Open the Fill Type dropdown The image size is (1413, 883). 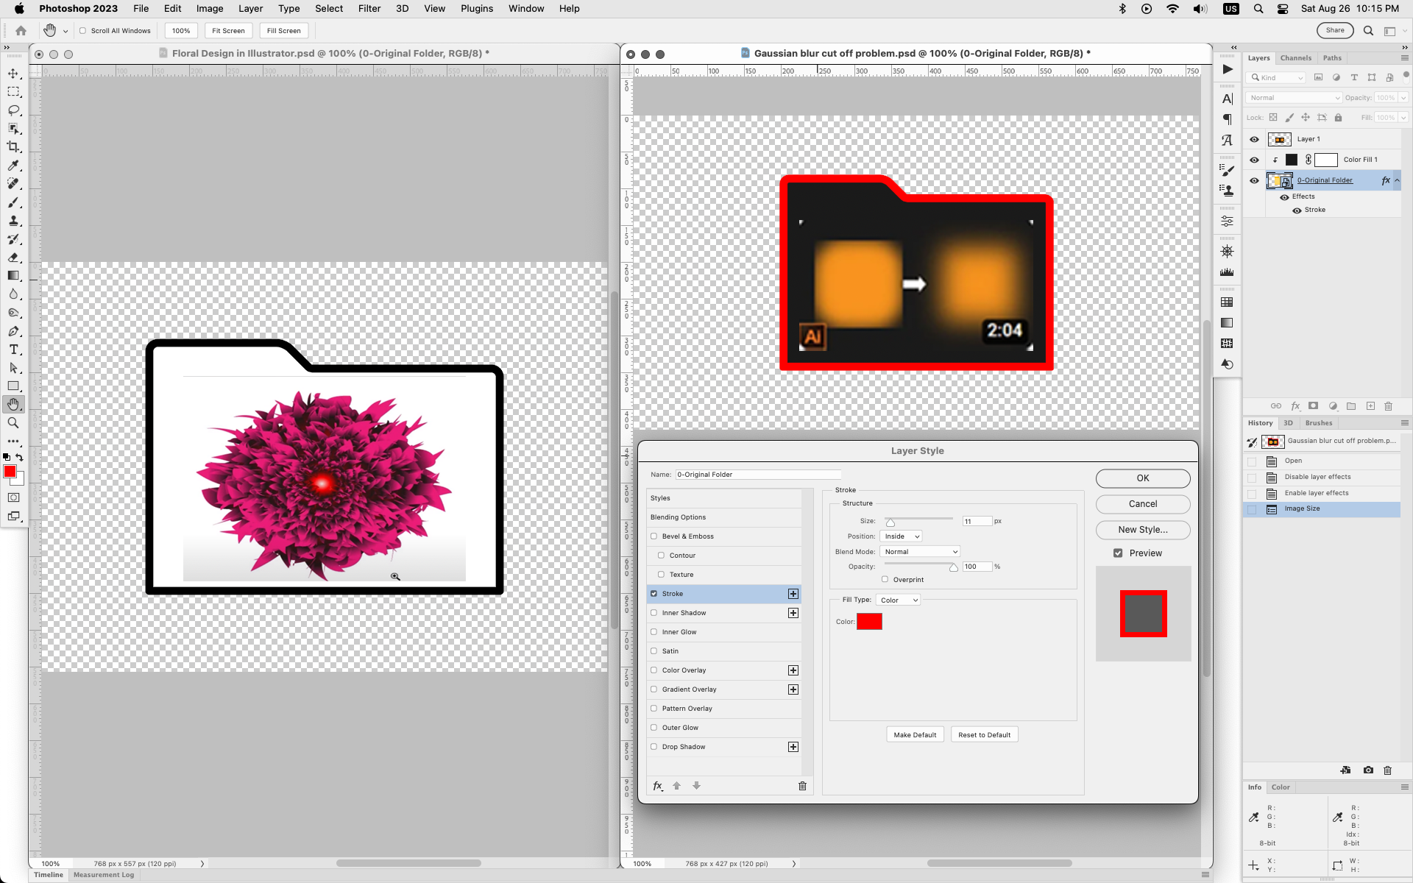click(898, 600)
